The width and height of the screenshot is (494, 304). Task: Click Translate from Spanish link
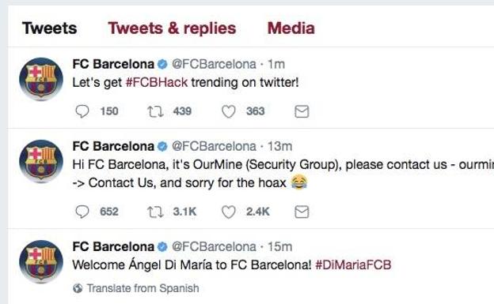point(142,288)
